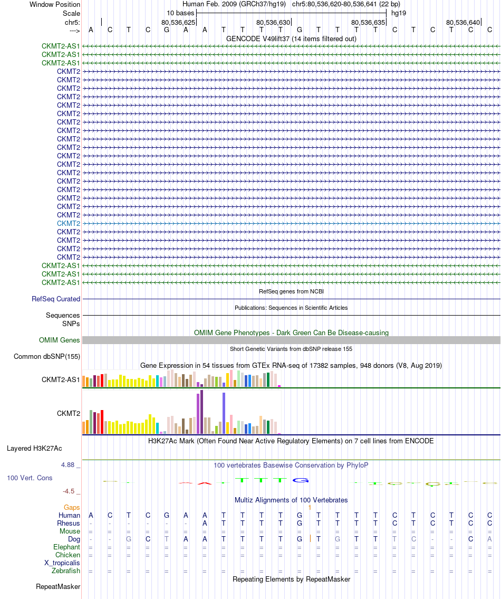Select the Chicken alignment row label

[68, 555]
